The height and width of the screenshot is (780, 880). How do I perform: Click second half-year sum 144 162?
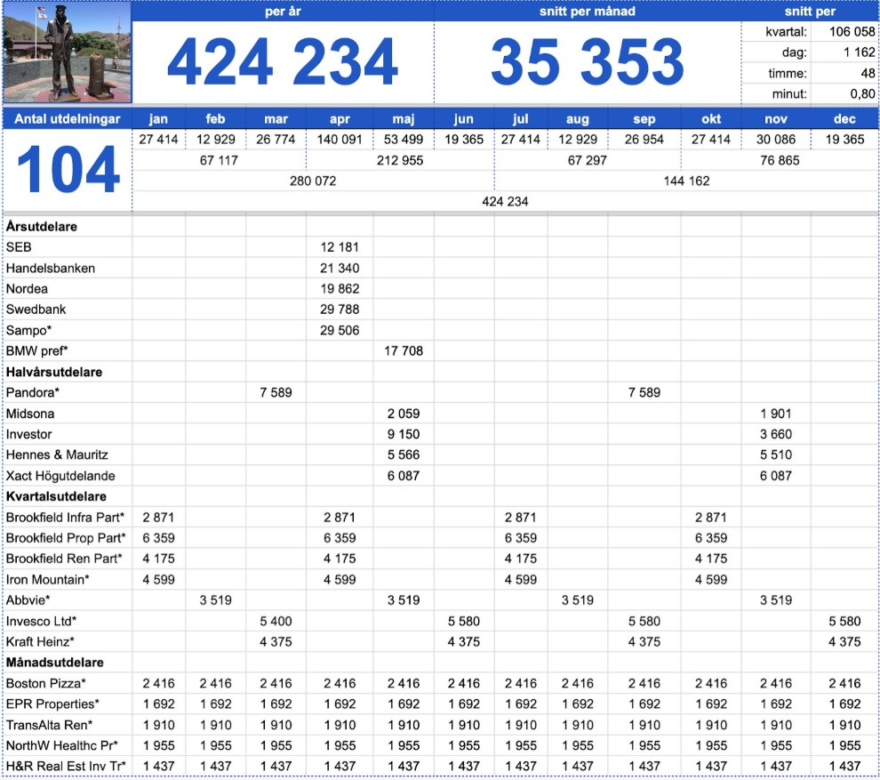pos(686,181)
